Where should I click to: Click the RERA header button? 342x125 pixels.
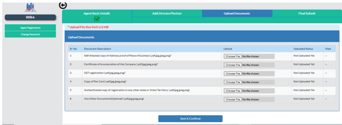tap(30, 17)
